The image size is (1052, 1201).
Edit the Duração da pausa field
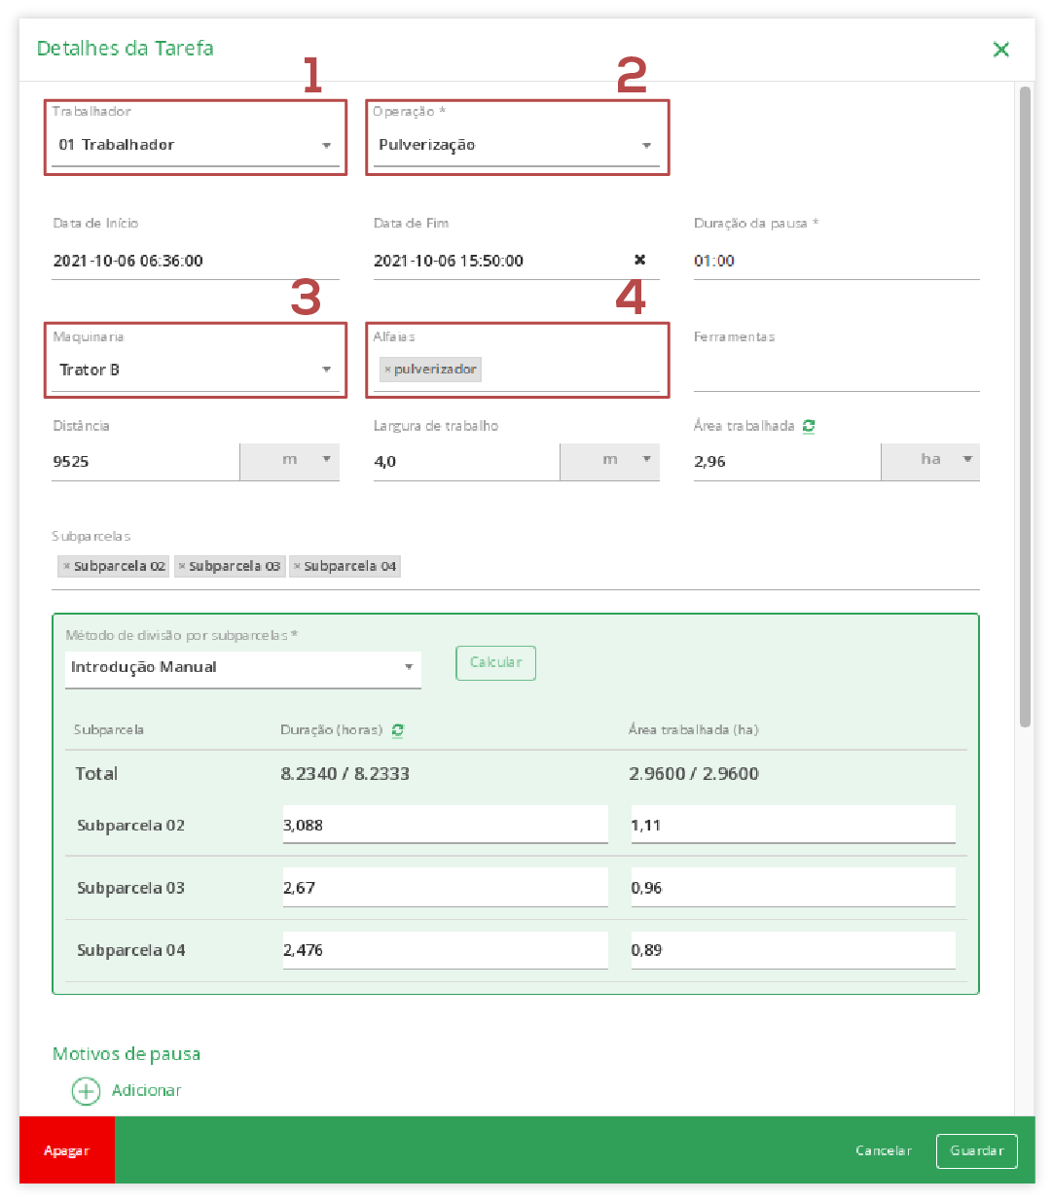(x=836, y=261)
